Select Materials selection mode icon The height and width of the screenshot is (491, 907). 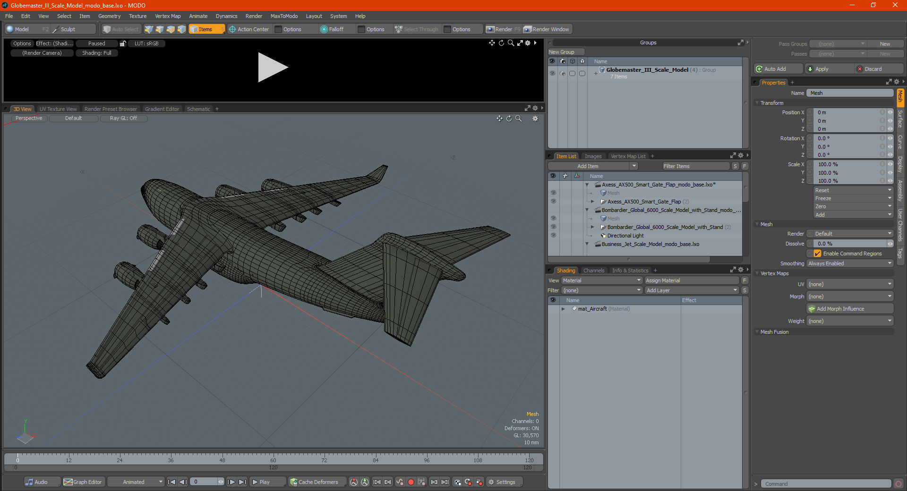click(x=181, y=29)
